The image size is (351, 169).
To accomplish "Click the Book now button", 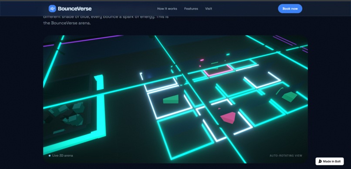I will 290,9.
